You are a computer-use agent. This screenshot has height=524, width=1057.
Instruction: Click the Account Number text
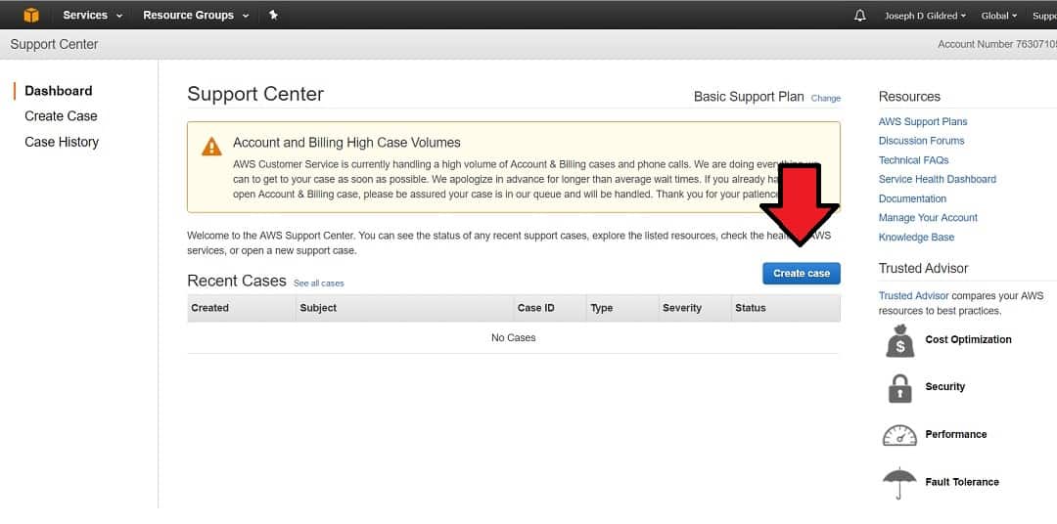point(997,44)
